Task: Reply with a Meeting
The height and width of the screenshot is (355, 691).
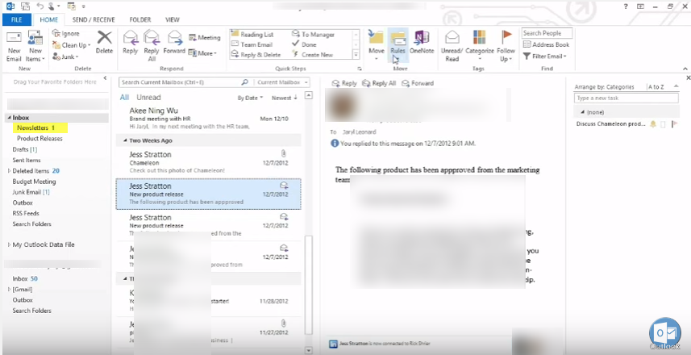Action: [x=205, y=37]
